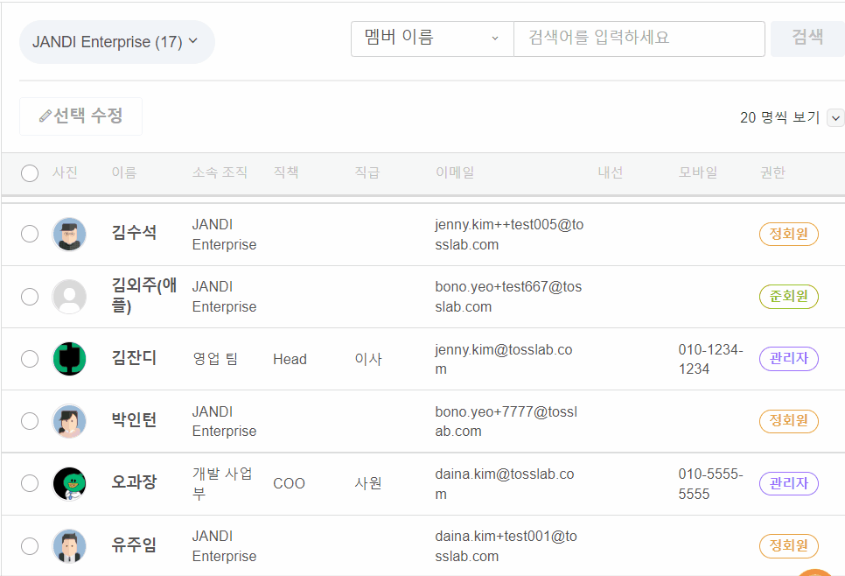
Task: Select the checkbox for 김수석 row
Action: (x=30, y=234)
